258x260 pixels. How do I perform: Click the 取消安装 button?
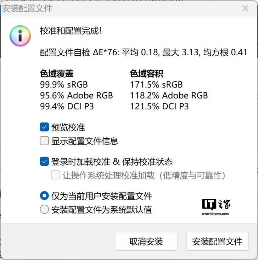[146, 241]
